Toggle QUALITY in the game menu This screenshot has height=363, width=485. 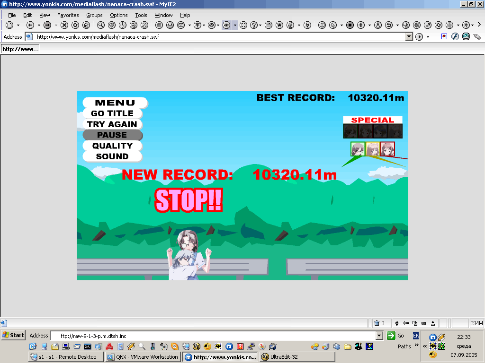tap(113, 146)
